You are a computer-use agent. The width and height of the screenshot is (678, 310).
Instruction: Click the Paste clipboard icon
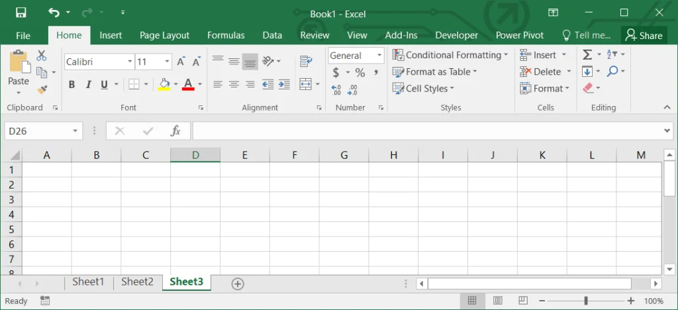19,62
